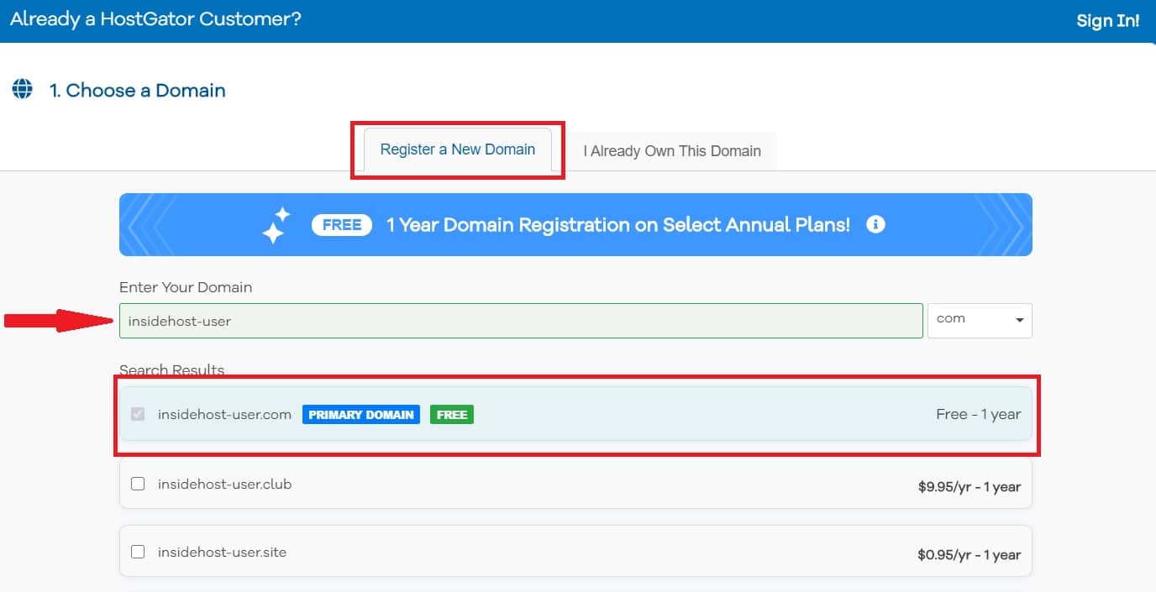This screenshot has width=1156, height=592.
Task: Open the com TLD dropdown
Action: point(980,320)
